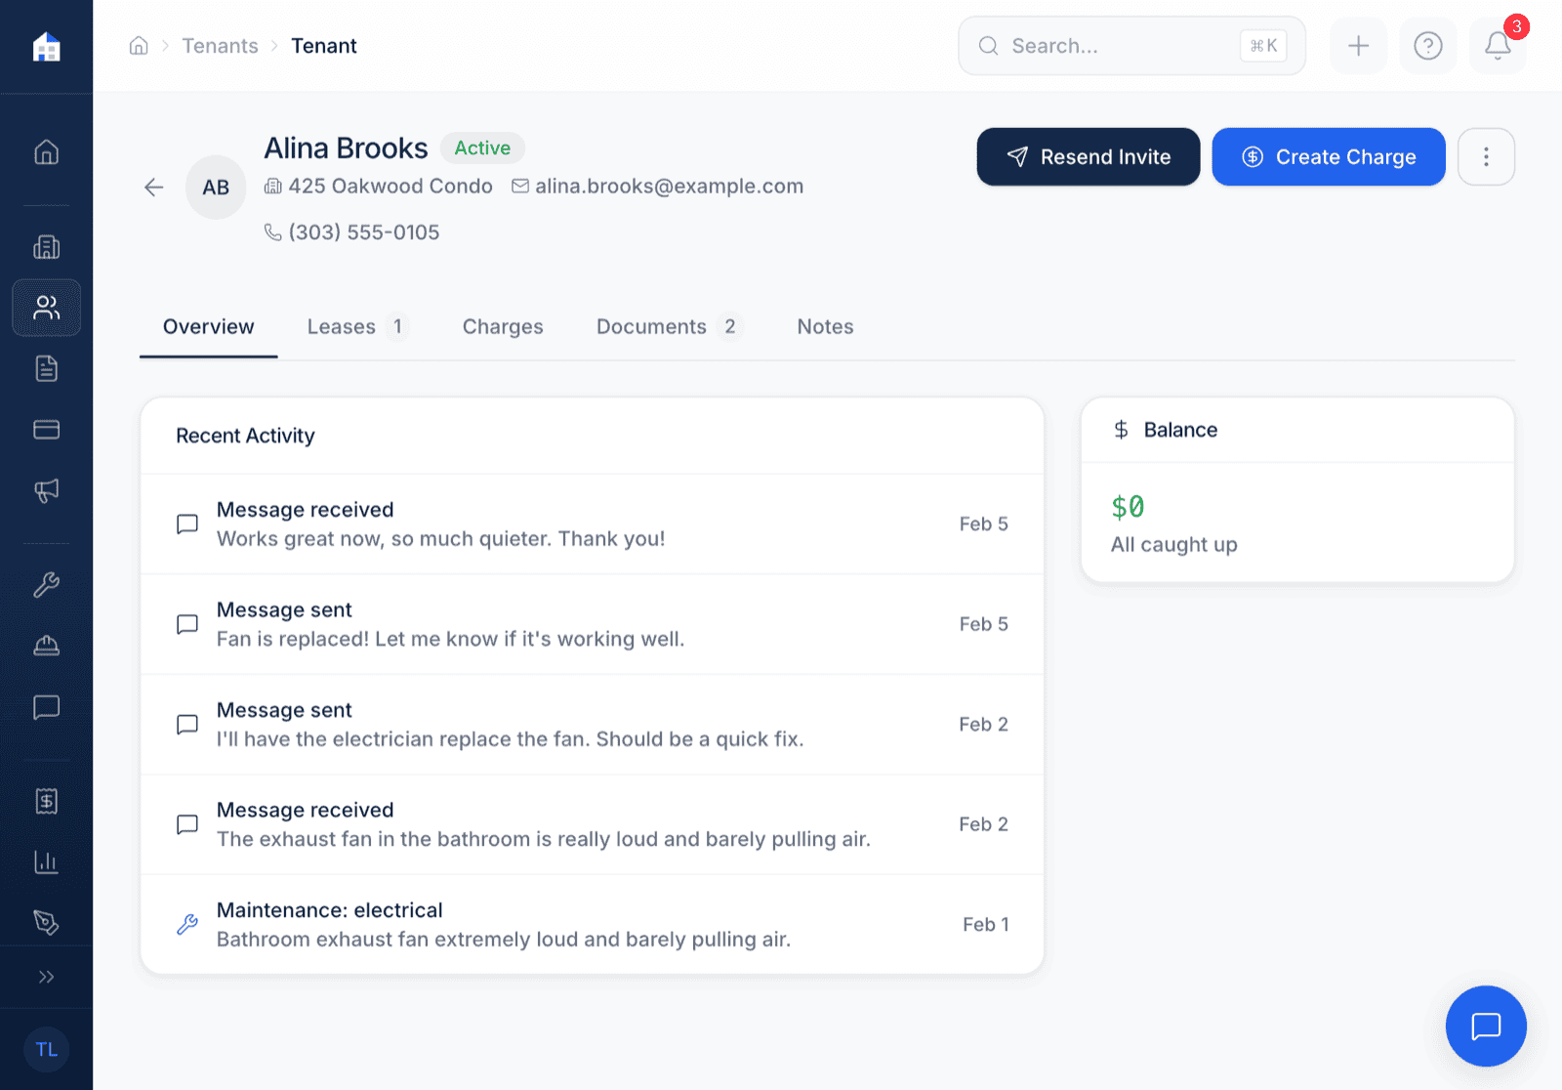Select the Notes tab
Screen dimensions: 1562x1090
pos(824,326)
